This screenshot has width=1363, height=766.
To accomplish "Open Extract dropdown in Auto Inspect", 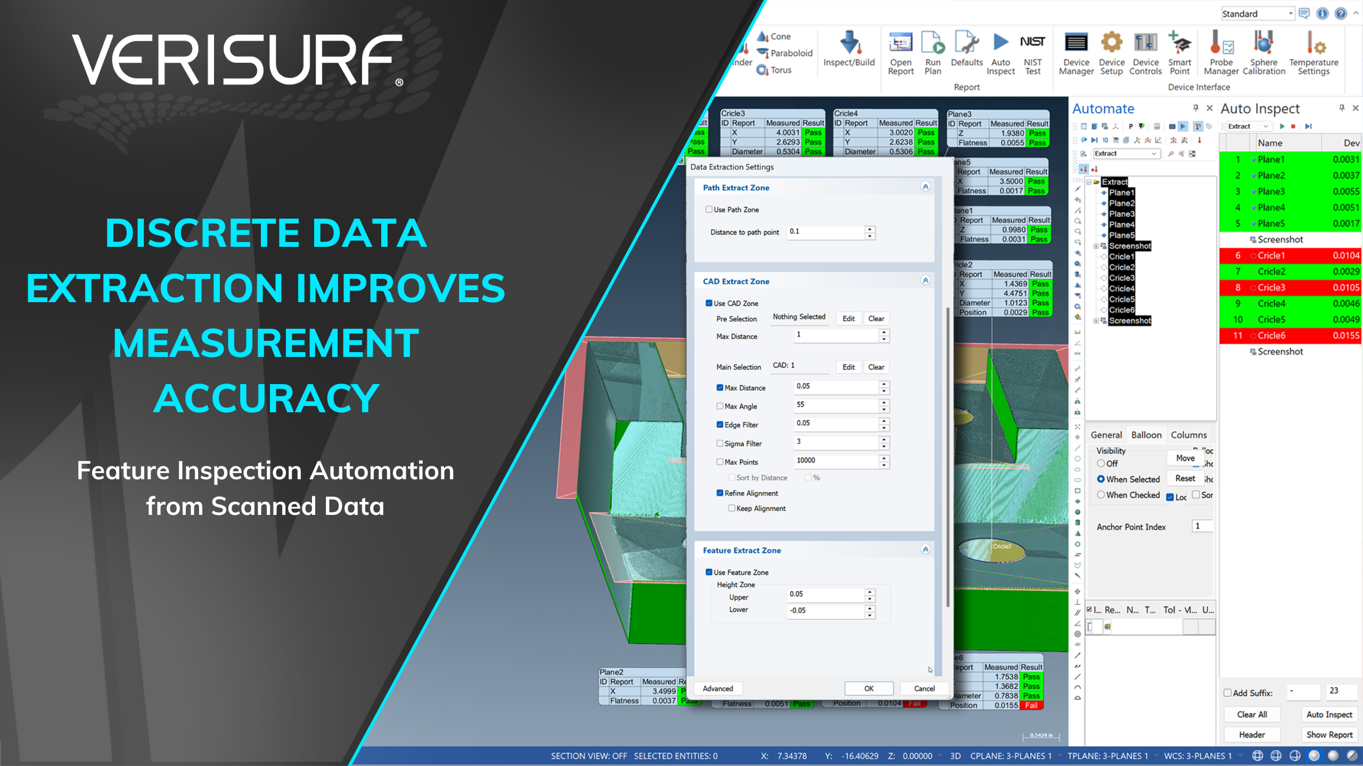I will click(1266, 126).
